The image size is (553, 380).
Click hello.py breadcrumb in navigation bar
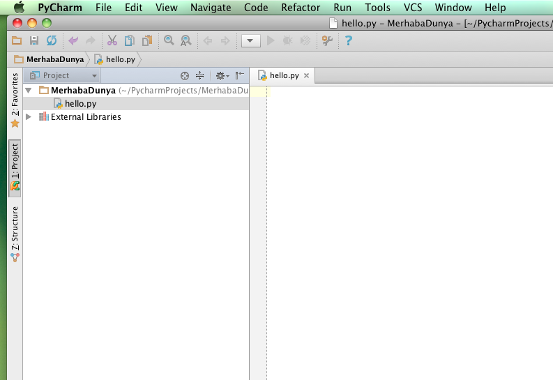pos(114,59)
